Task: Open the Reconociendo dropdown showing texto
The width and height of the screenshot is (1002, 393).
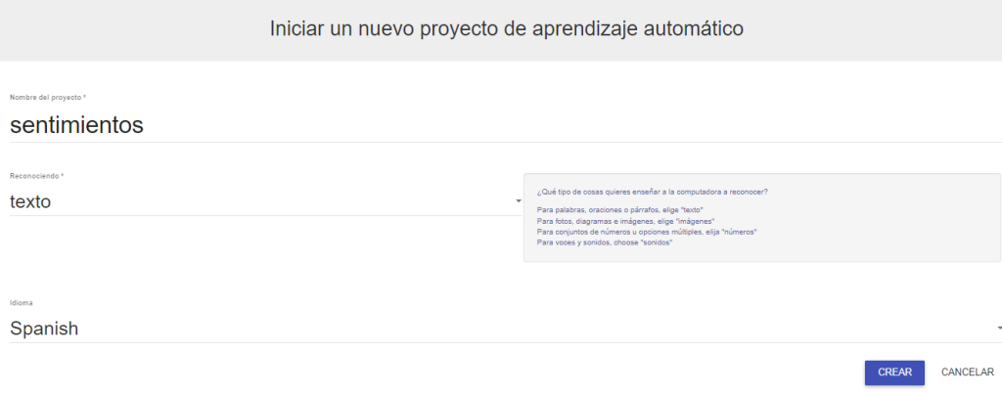Action: point(254,201)
